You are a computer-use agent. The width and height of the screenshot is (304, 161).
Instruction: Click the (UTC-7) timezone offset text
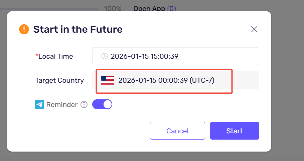point(202,80)
